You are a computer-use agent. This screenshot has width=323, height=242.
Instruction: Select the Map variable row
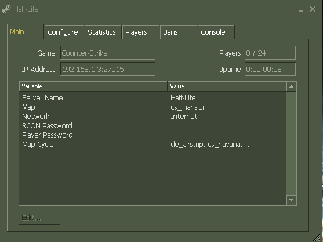tap(153, 107)
